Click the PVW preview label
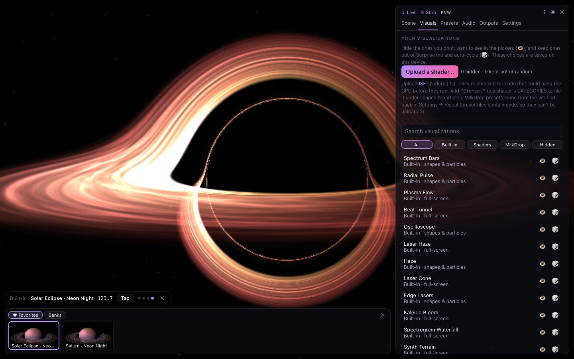This screenshot has height=359, width=574. pos(446,12)
